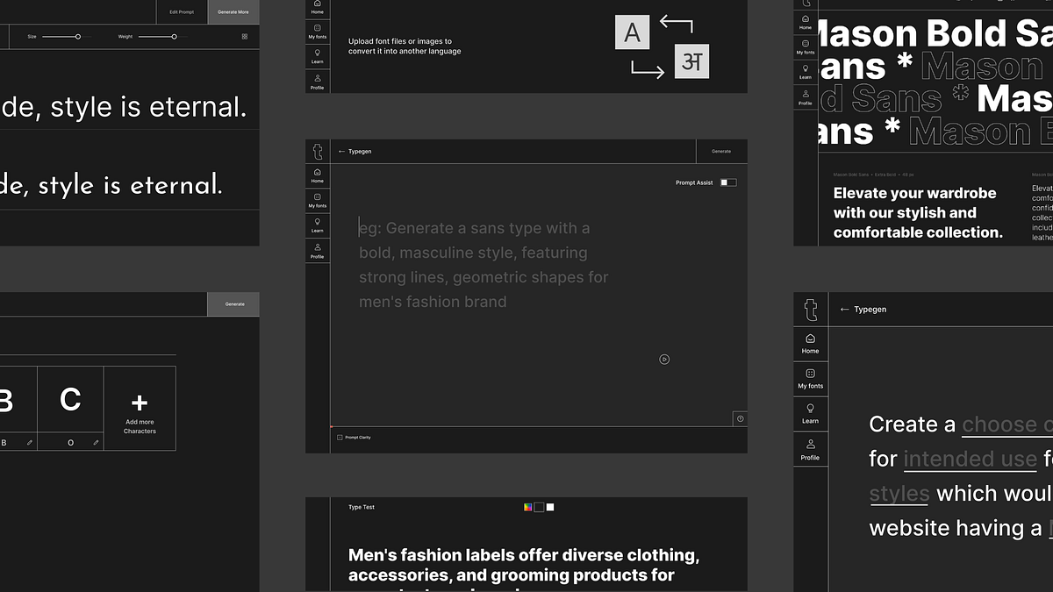The width and height of the screenshot is (1053, 592).
Task: Click the send icon inside the prompt box
Action: 664,360
